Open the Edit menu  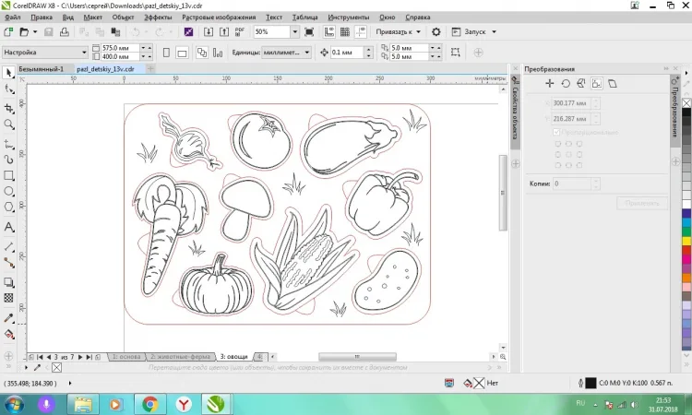pyautogui.click(x=42, y=18)
